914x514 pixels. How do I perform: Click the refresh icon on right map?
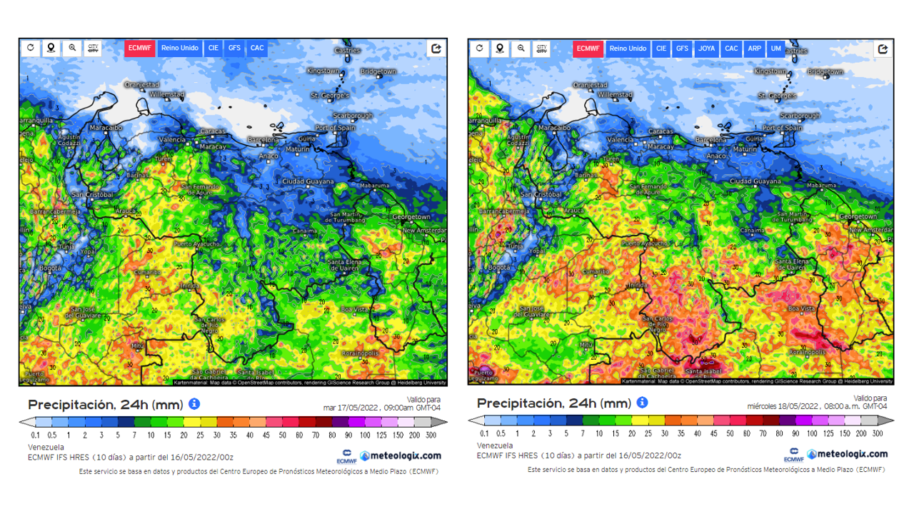(479, 49)
